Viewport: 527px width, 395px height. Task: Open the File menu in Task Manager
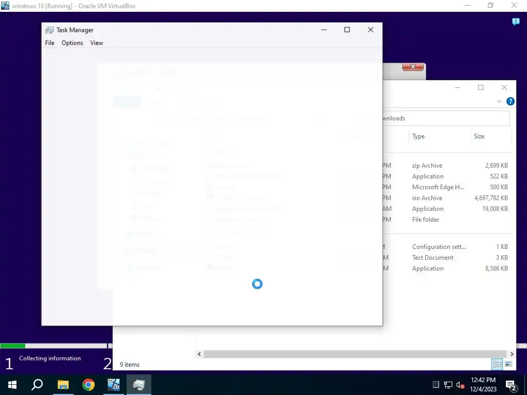[50, 43]
